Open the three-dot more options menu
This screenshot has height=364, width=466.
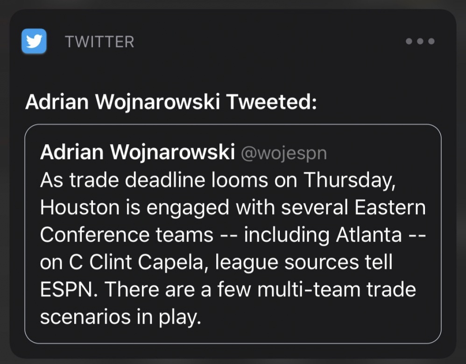pos(420,41)
